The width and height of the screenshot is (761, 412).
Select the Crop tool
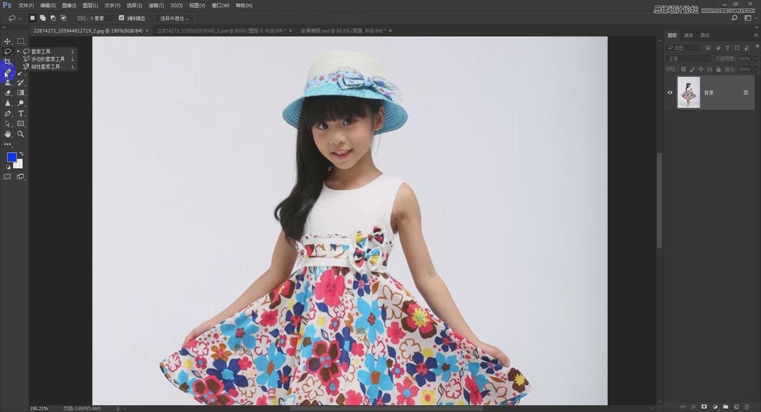pyautogui.click(x=7, y=62)
